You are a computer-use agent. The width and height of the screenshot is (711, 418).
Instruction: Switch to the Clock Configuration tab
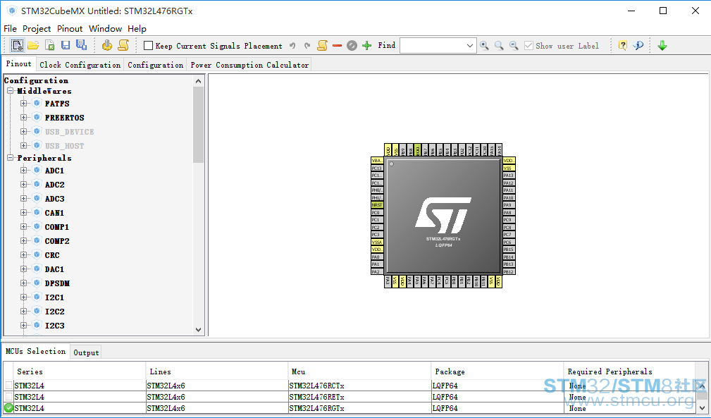coord(80,65)
